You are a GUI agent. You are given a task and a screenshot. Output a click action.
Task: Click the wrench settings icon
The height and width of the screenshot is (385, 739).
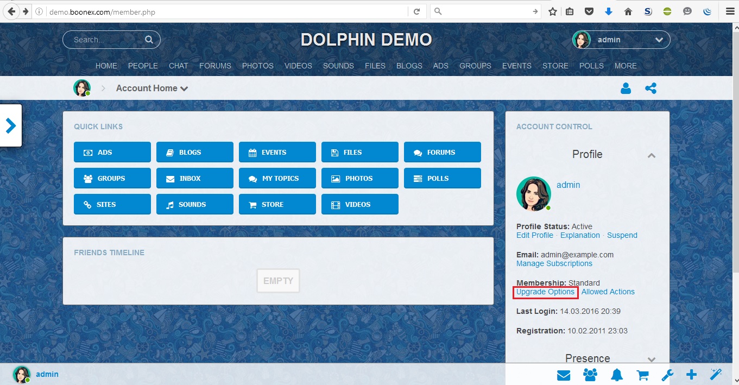(667, 375)
